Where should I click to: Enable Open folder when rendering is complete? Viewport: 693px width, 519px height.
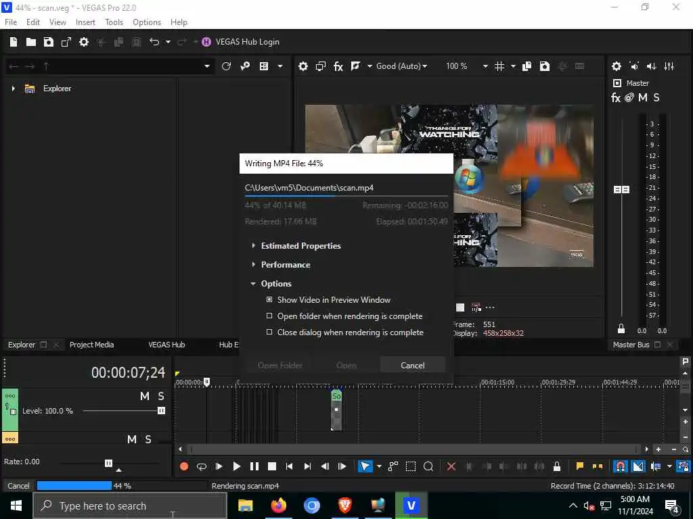click(269, 316)
